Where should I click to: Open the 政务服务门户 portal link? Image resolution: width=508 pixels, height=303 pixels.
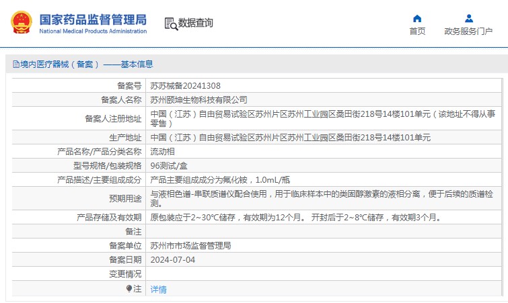click(x=468, y=32)
